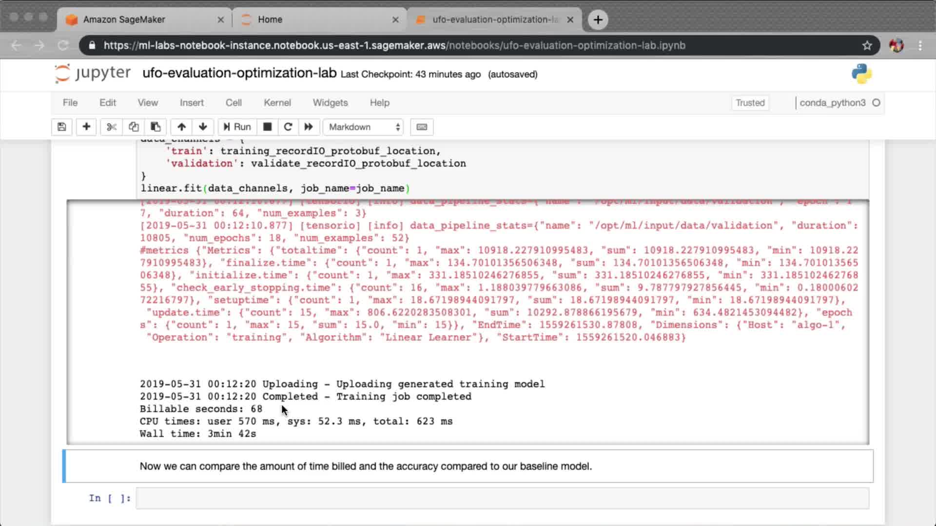Restart kernel and run all cells icon
This screenshot has height=526, width=936.
[x=309, y=127]
